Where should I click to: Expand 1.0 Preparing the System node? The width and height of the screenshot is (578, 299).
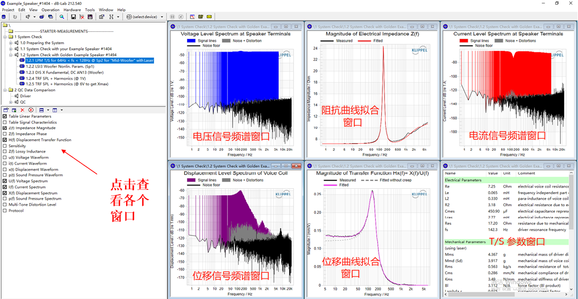pos(10,43)
